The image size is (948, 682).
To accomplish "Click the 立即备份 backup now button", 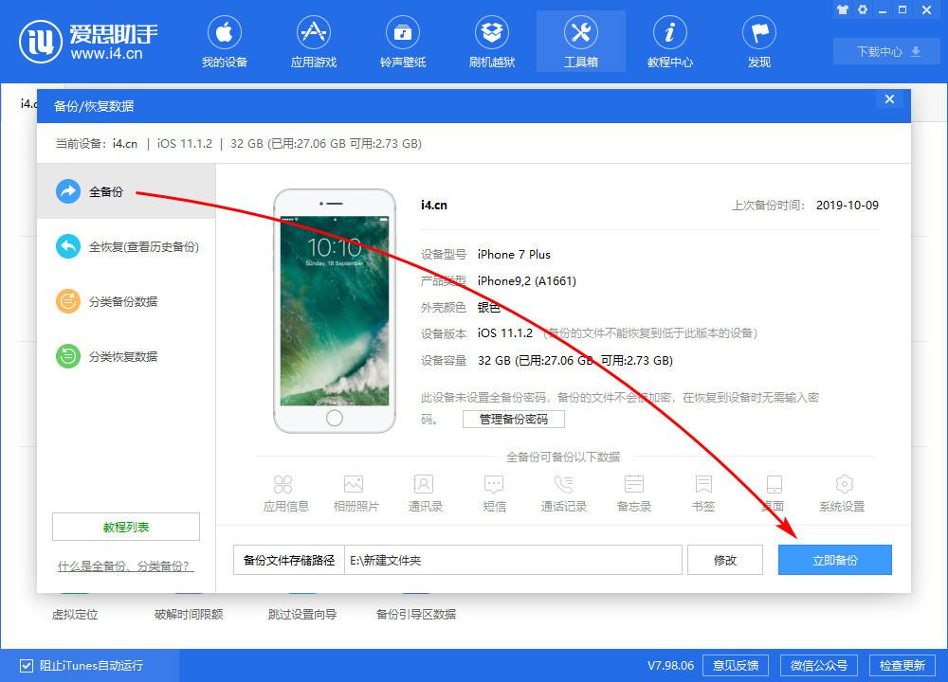I will click(x=834, y=560).
